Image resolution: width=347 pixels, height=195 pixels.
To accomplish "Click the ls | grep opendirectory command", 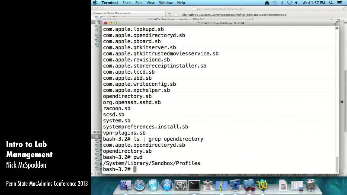I will pyautogui.click(x=168, y=139).
